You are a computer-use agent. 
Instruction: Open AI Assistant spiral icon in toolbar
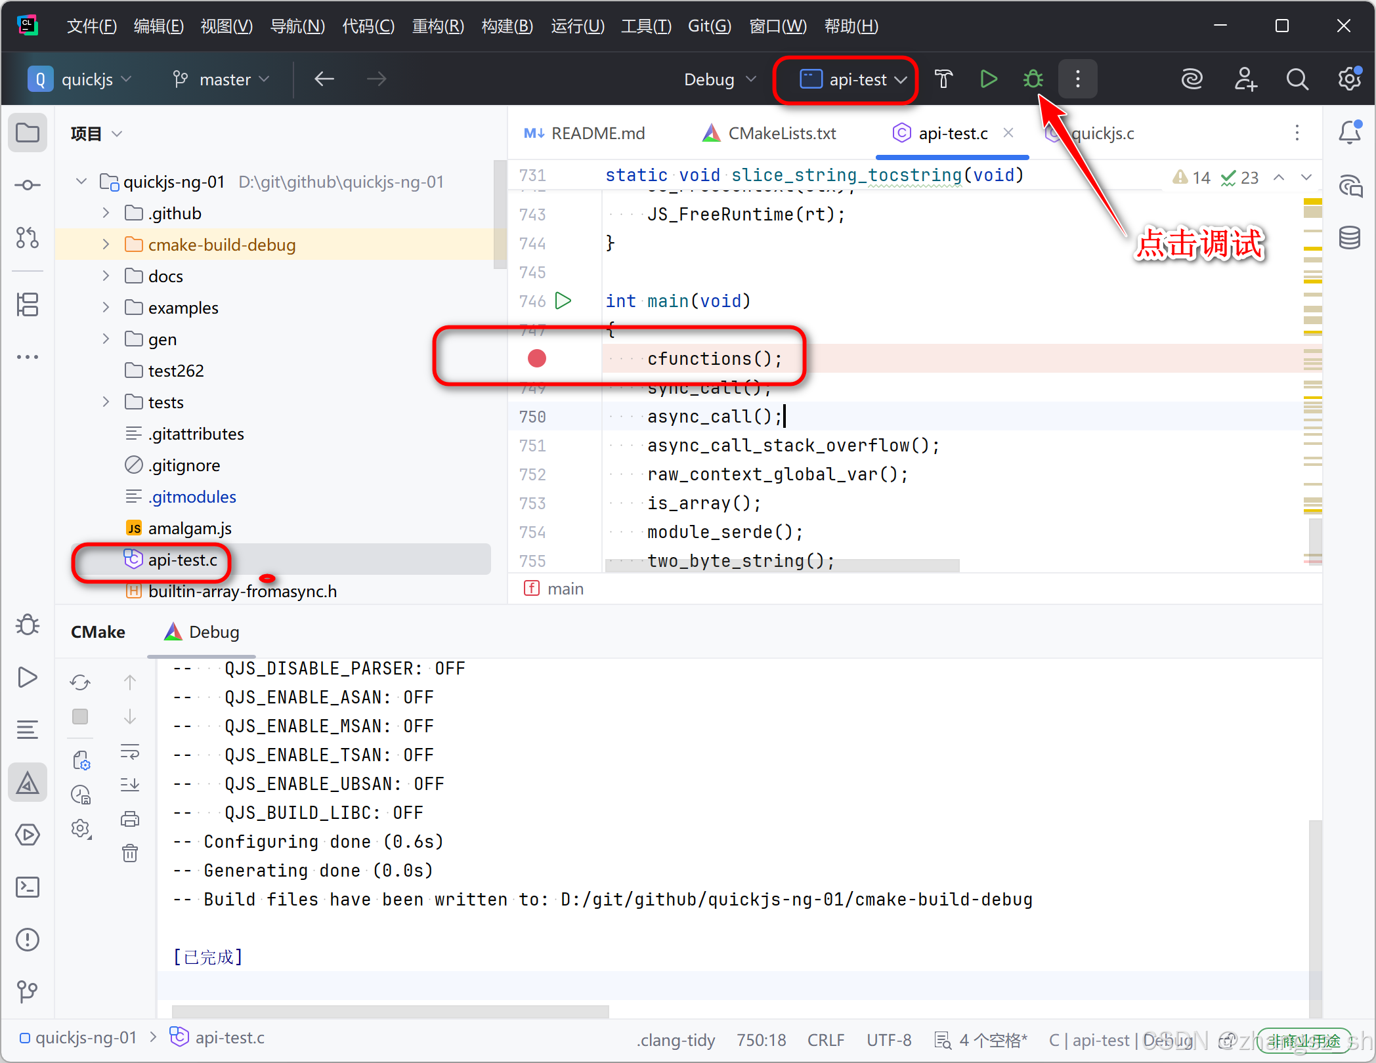pos(1192,79)
